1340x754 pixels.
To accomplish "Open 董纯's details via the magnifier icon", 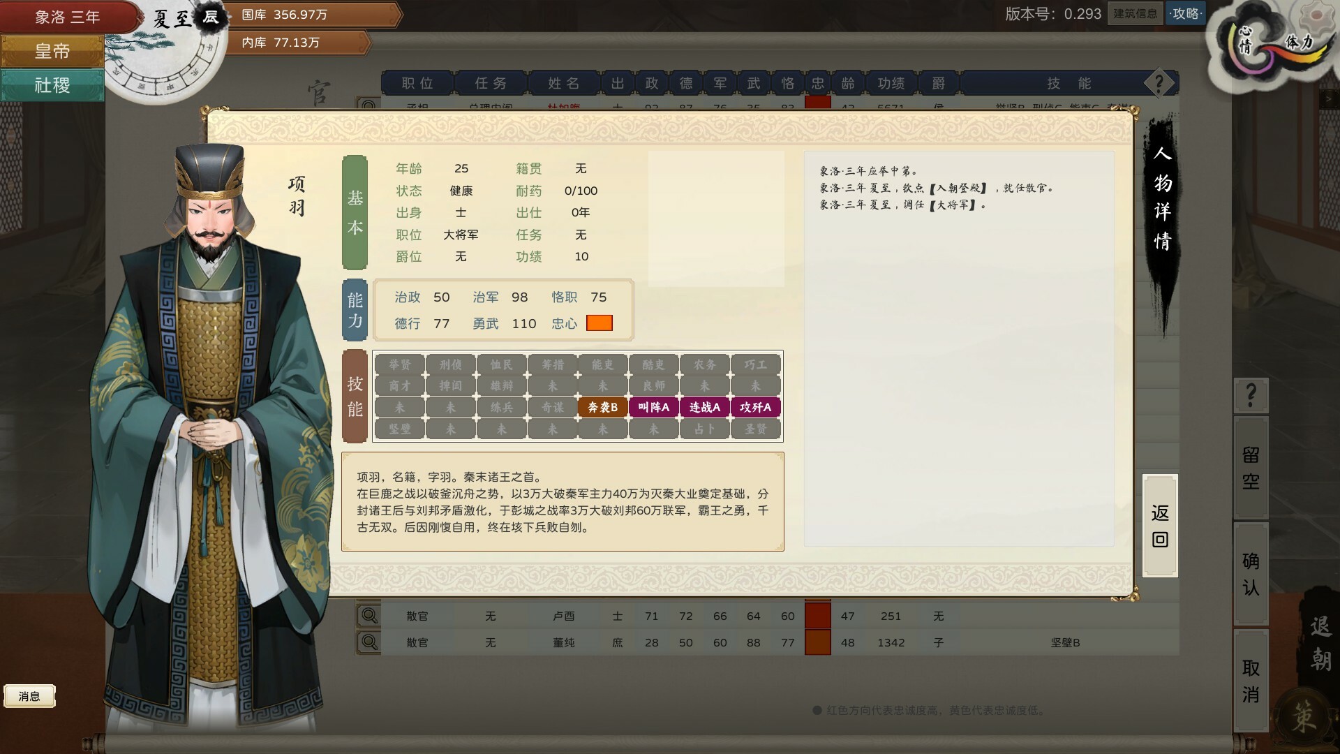I will point(368,642).
